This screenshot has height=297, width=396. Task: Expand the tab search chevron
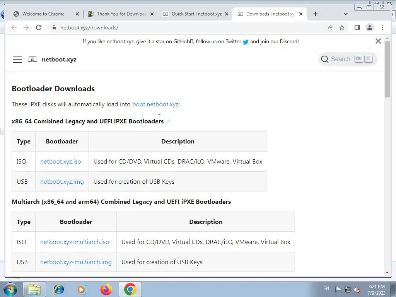(346, 14)
